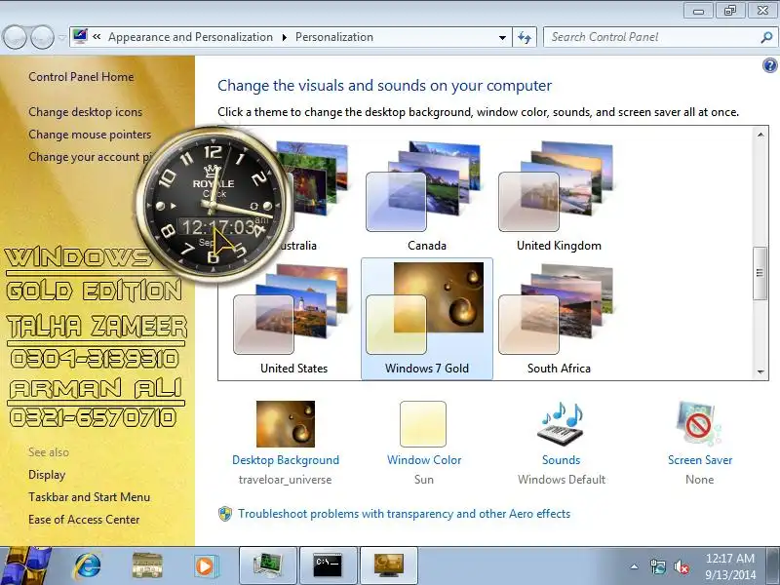
Task: Click the Window Color link
Action: coord(424,460)
